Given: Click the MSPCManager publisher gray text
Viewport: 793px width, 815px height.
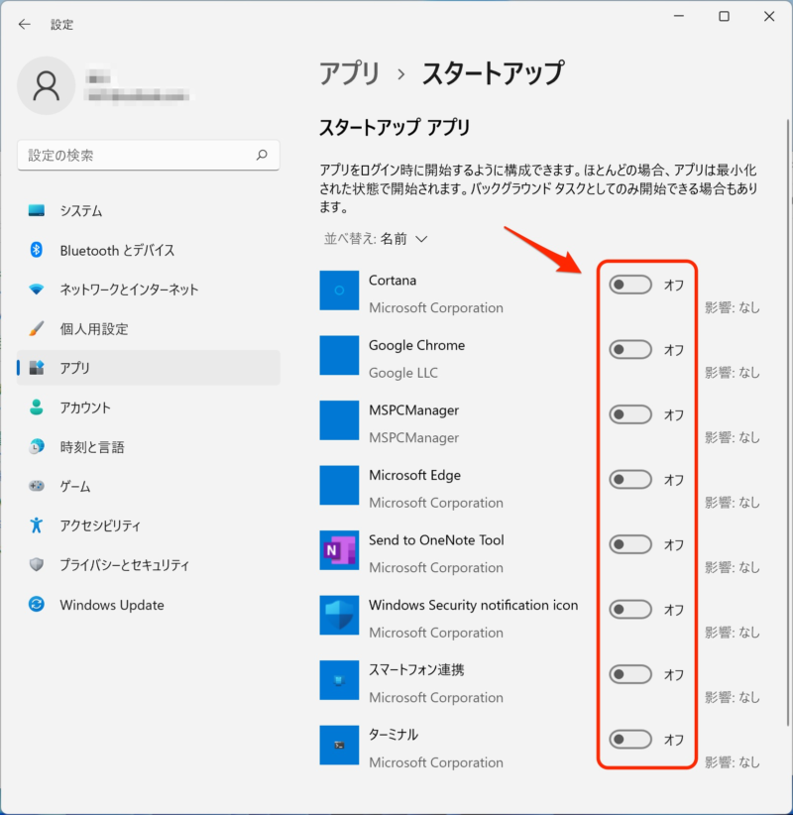Looking at the screenshot, I should click(x=413, y=437).
